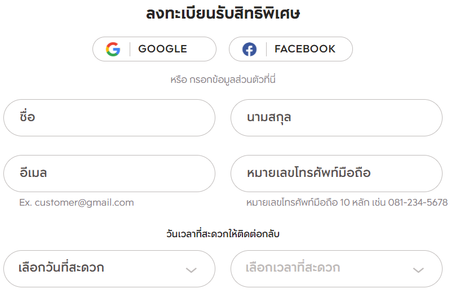Click the chevron arrow in เลือกเวลาที่สะดวก
This screenshot has height=293, width=451.
[418, 270]
